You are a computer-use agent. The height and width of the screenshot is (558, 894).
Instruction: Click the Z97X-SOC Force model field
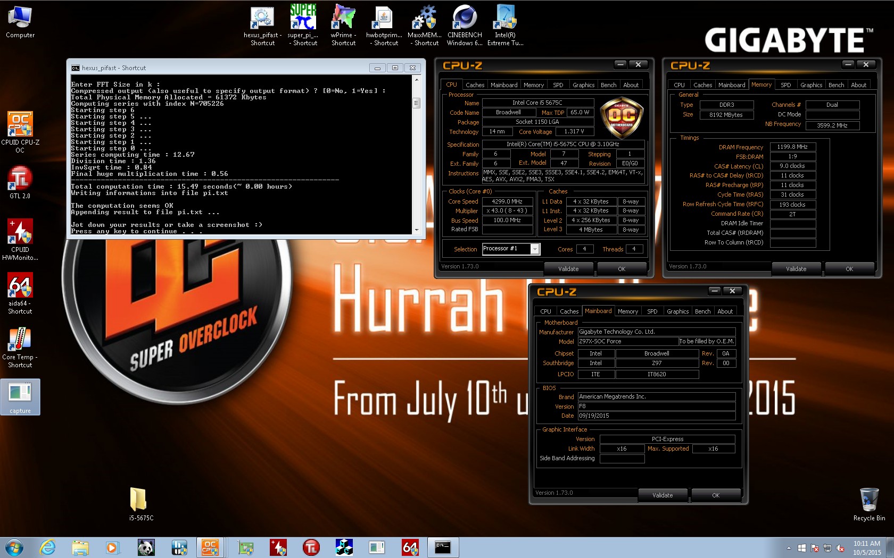coord(628,342)
